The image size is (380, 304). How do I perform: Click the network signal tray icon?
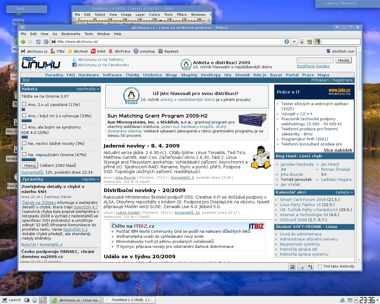342,300
